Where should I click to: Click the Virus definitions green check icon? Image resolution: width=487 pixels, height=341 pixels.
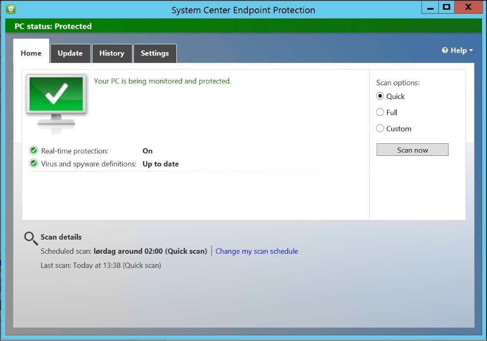click(x=34, y=164)
